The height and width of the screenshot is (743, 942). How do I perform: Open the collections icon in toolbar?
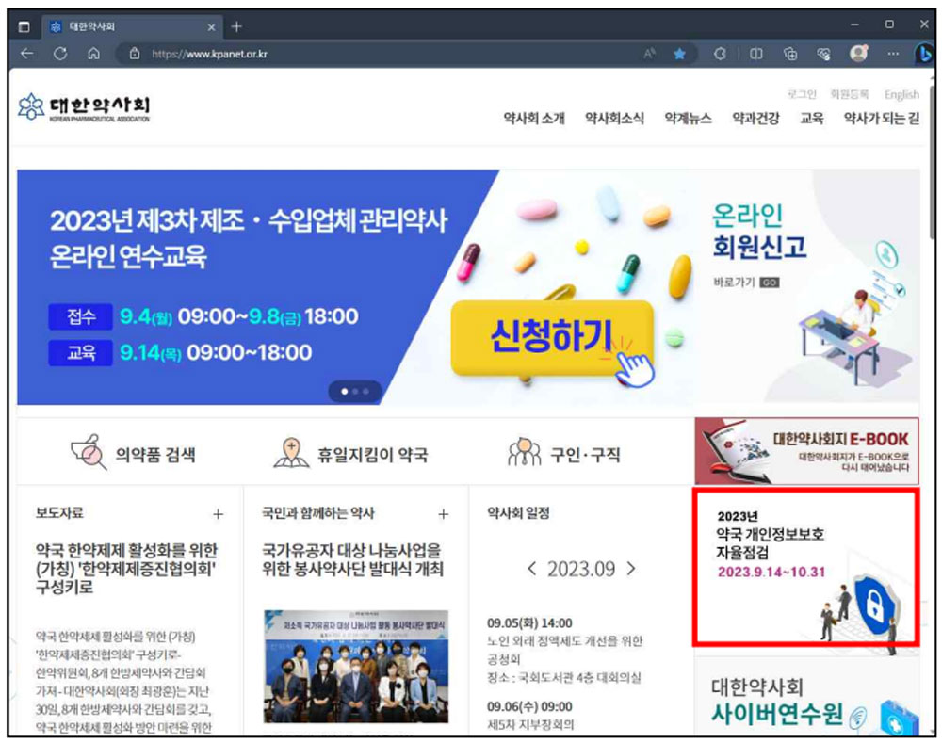(x=790, y=54)
